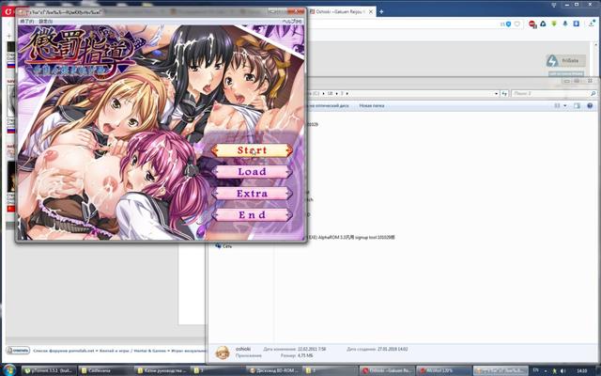Open a new browser tab with the plus

tap(381, 12)
